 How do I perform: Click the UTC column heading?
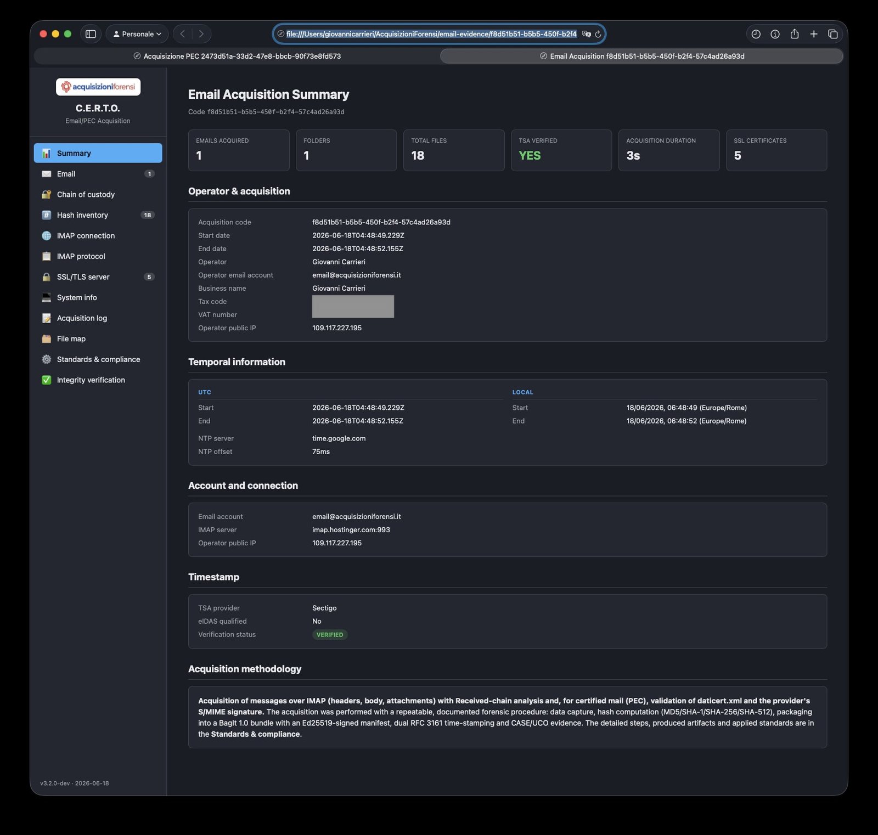(x=205, y=392)
